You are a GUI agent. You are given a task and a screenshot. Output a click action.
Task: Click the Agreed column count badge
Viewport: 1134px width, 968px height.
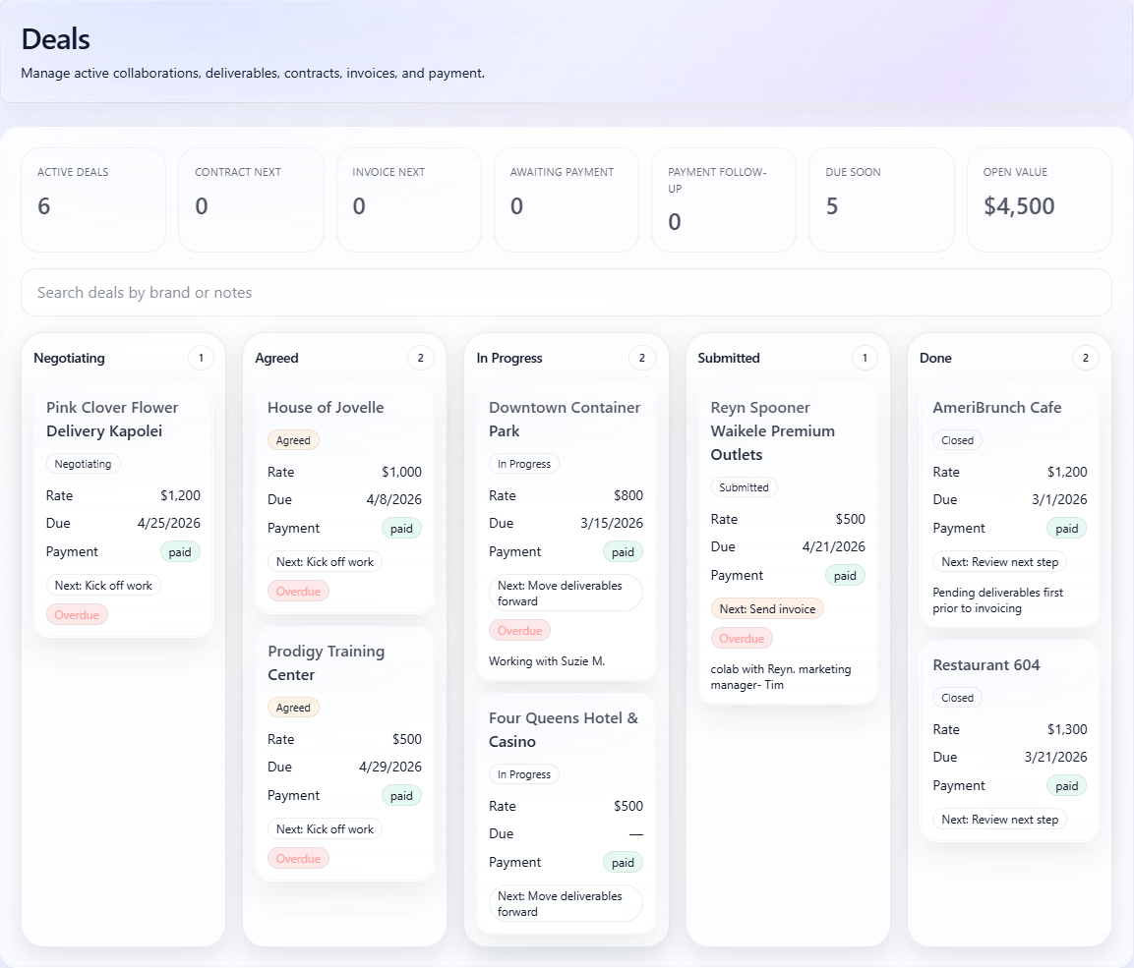coord(421,358)
